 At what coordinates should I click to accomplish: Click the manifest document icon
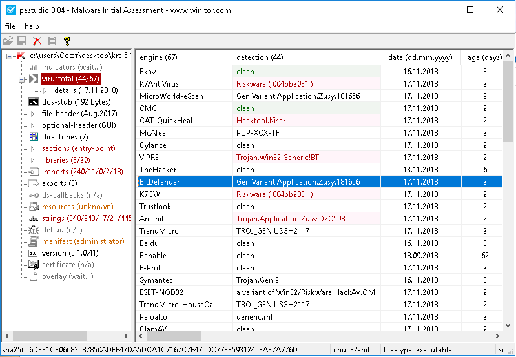point(34,241)
